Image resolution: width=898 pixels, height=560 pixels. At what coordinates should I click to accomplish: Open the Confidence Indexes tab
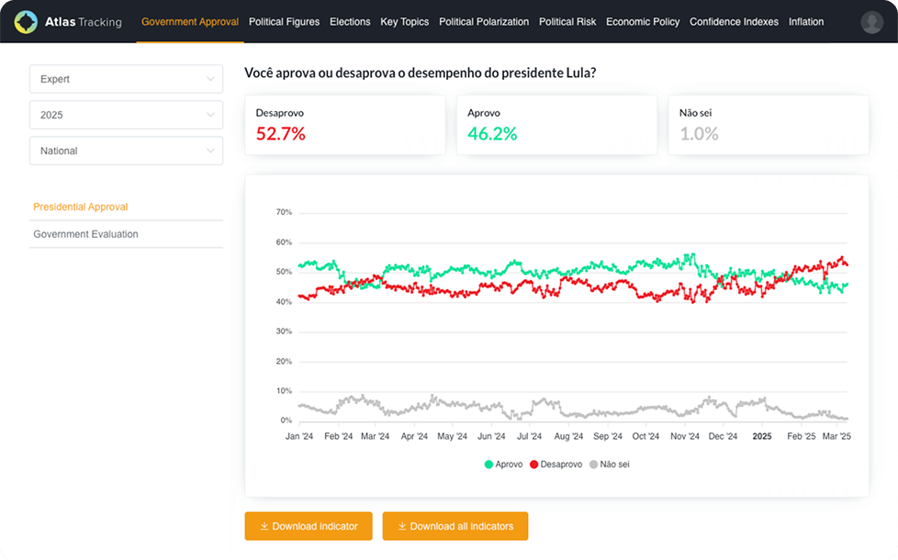tap(734, 22)
